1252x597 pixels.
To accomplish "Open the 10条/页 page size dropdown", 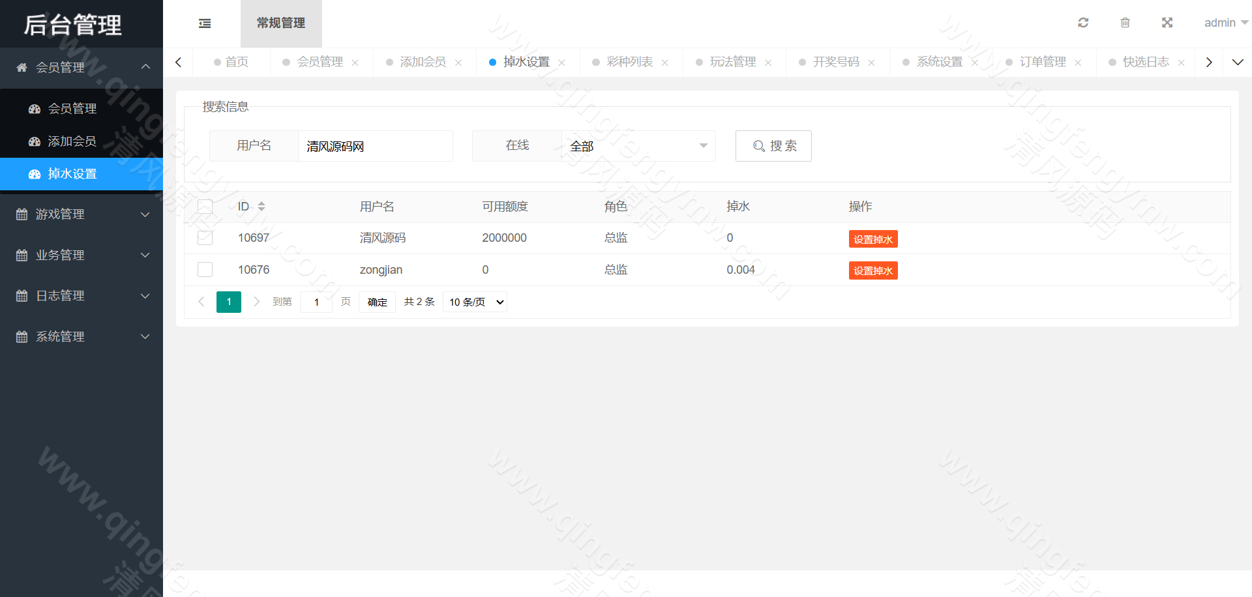I will coord(474,301).
